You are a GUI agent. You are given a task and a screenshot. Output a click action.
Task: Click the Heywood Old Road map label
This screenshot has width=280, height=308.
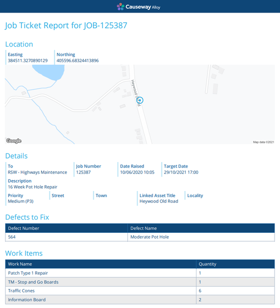[x=135, y=93]
